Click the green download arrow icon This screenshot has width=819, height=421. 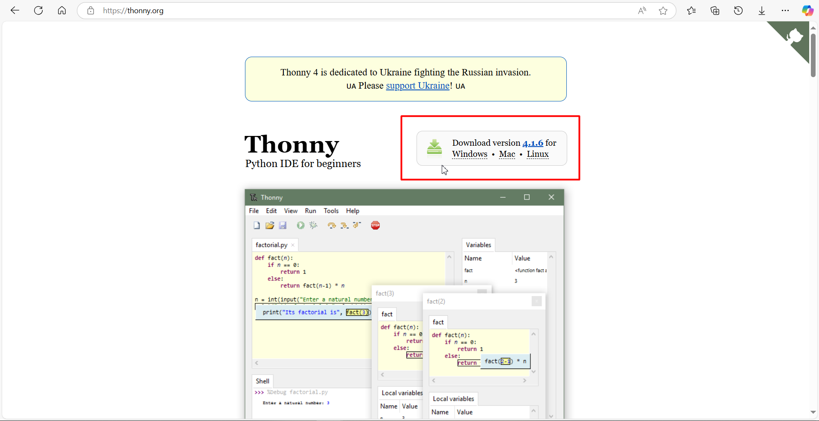pyautogui.click(x=434, y=147)
